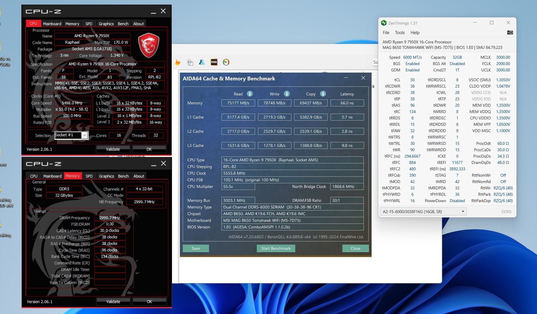Open File menu in ZenTimings

(386, 33)
